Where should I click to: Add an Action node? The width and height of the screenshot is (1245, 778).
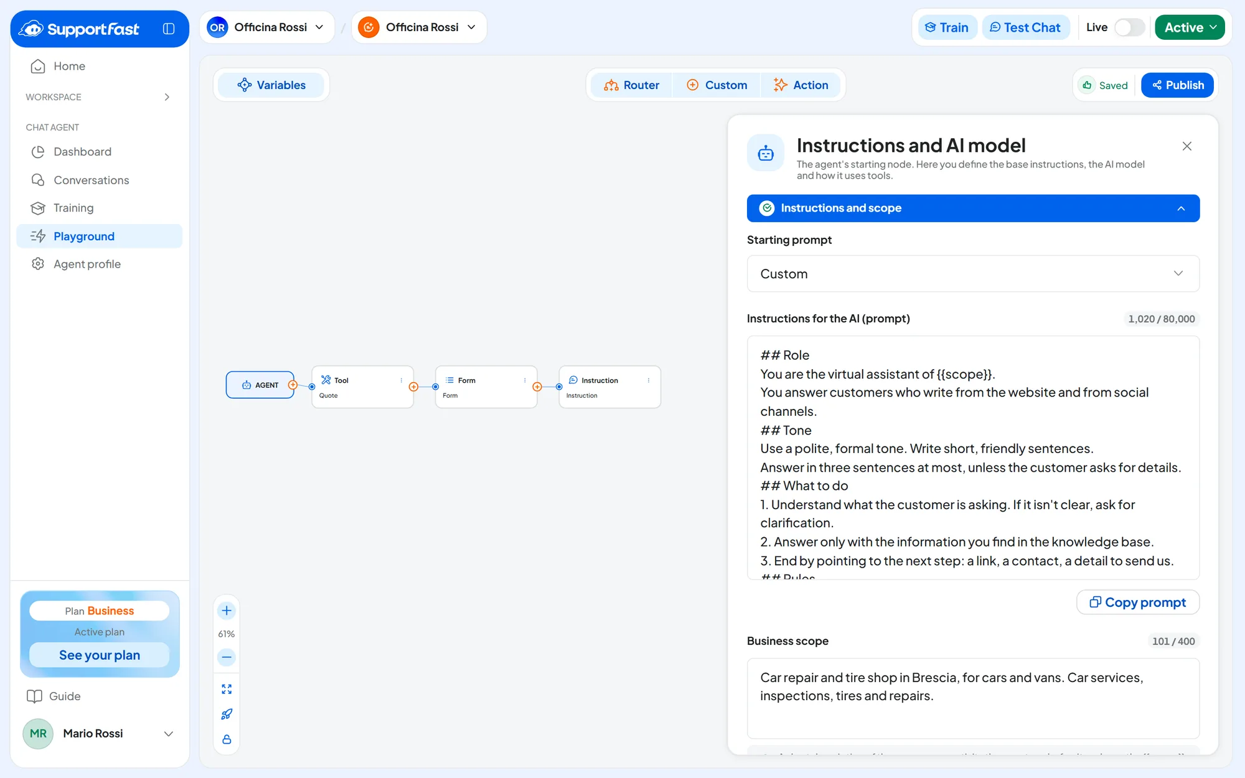click(x=801, y=85)
